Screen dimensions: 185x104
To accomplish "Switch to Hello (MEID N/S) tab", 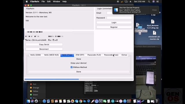I will (51, 55).
